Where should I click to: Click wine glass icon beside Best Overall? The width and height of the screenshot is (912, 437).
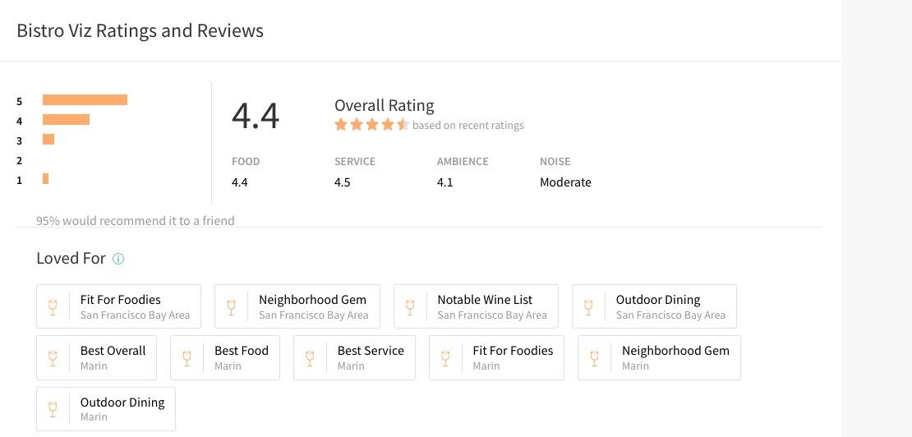coord(53,358)
